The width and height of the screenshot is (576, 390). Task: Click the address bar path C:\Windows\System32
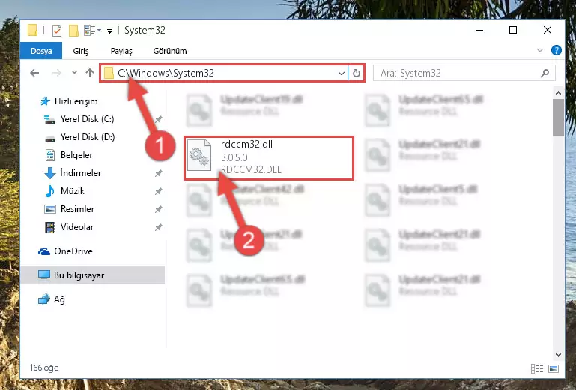click(166, 73)
